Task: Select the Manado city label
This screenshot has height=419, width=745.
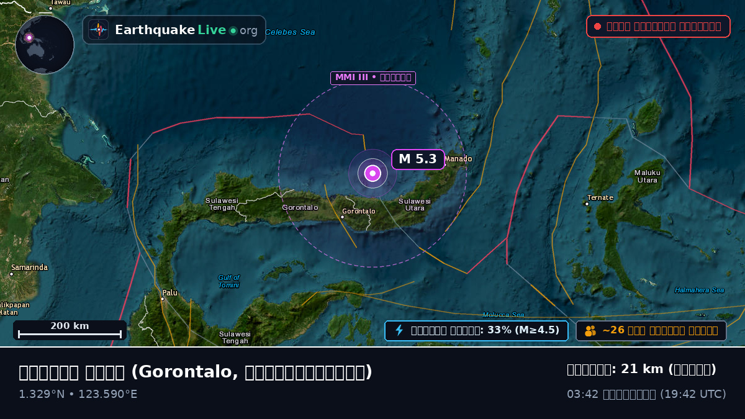Action: [x=458, y=159]
